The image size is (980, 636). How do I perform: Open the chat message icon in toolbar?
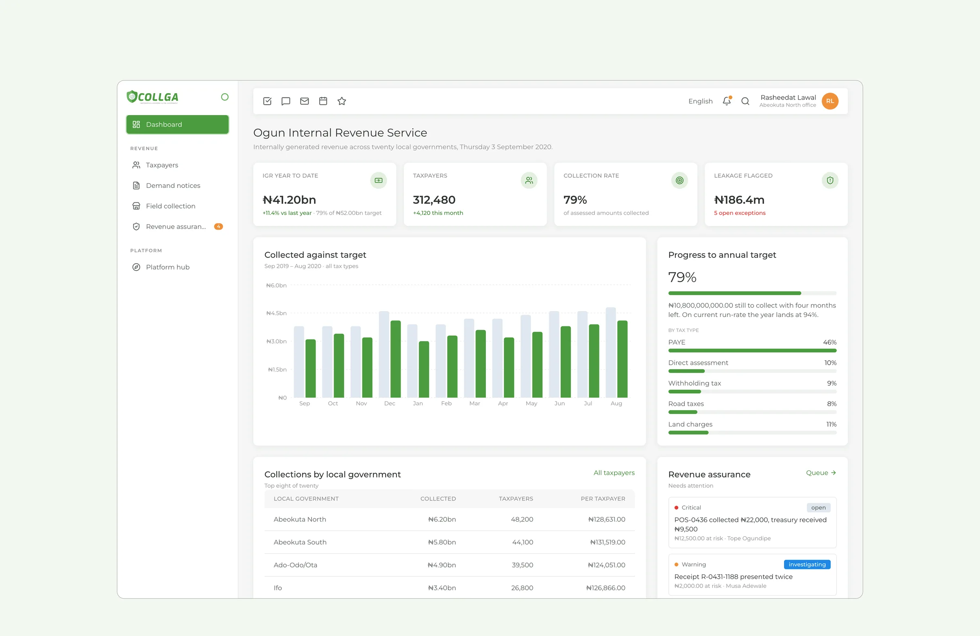[286, 101]
